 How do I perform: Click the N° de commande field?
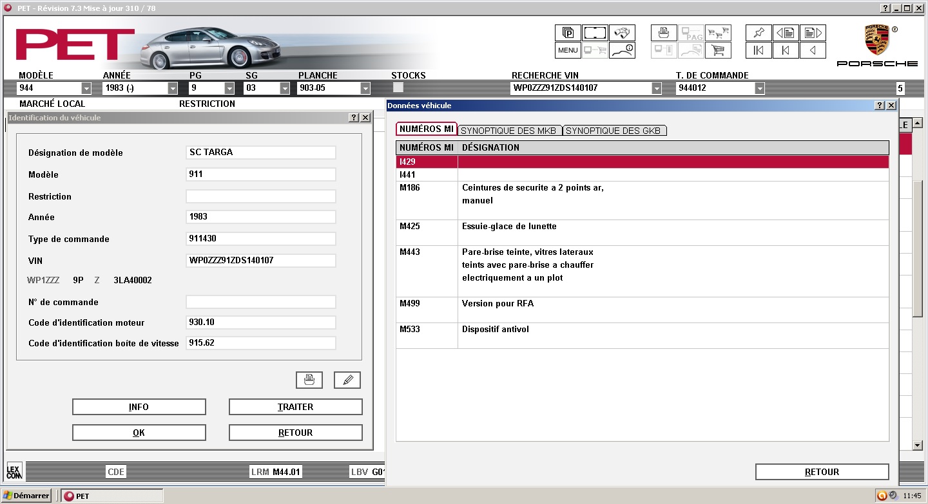pyautogui.click(x=261, y=302)
